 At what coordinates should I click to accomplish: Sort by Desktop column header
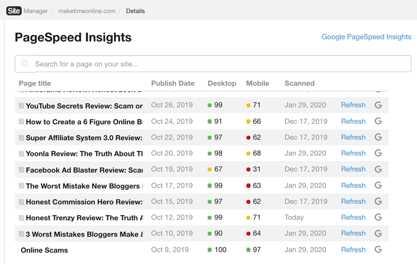coord(222,83)
